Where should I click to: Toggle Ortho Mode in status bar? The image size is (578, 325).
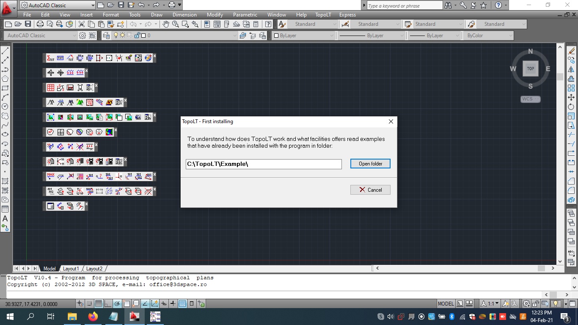click(107, 303)
